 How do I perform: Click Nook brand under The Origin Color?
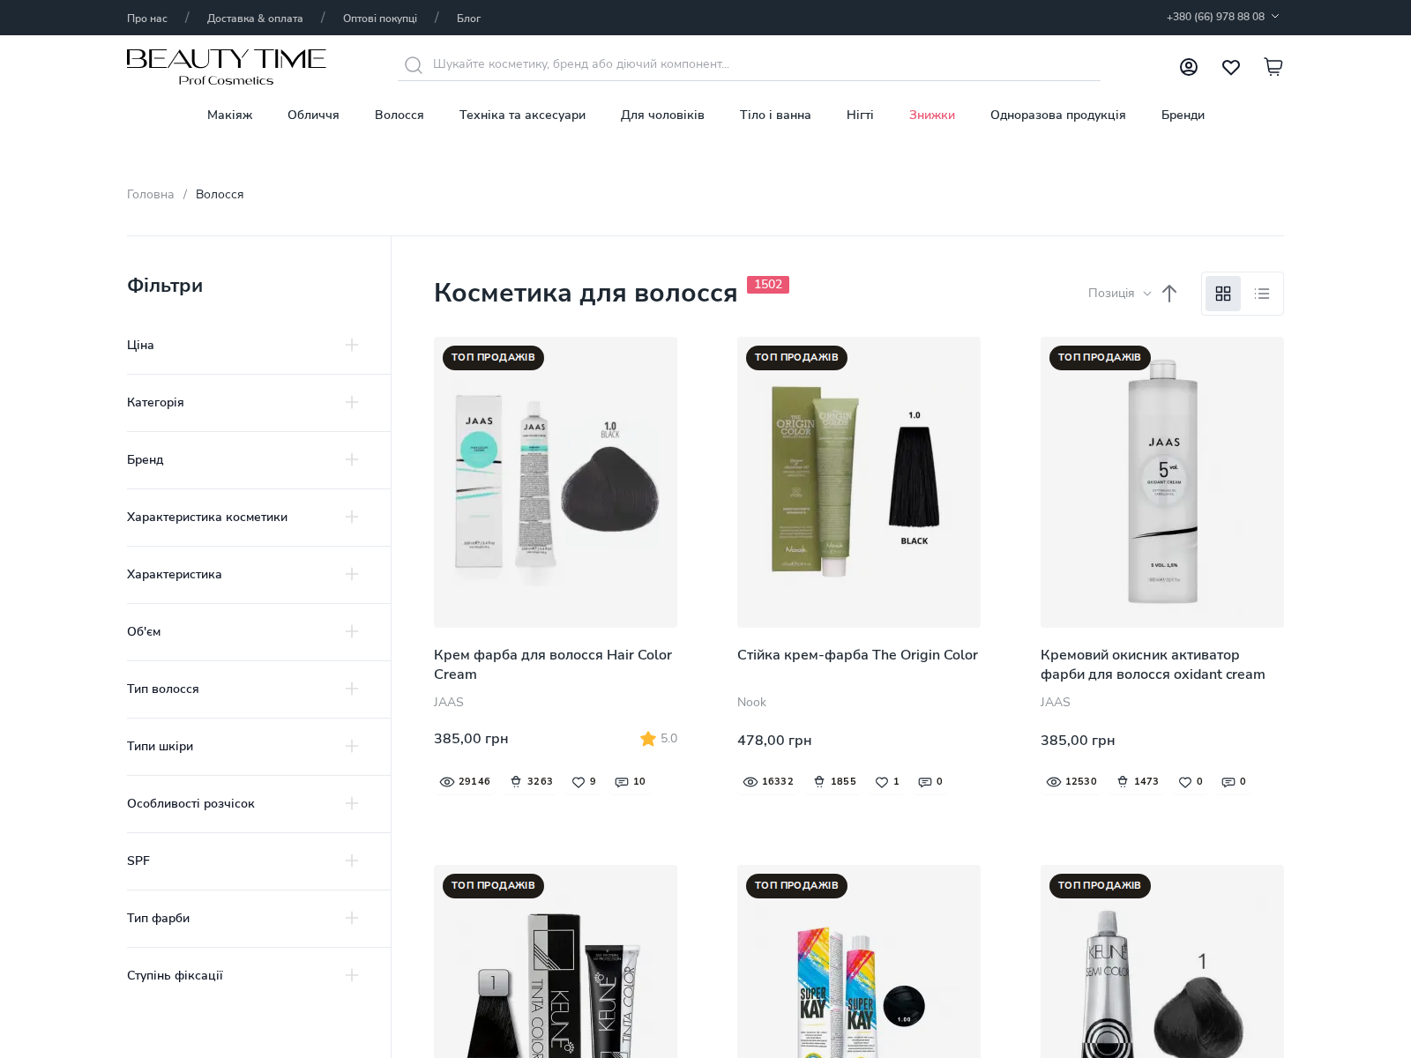coord(751,703)
